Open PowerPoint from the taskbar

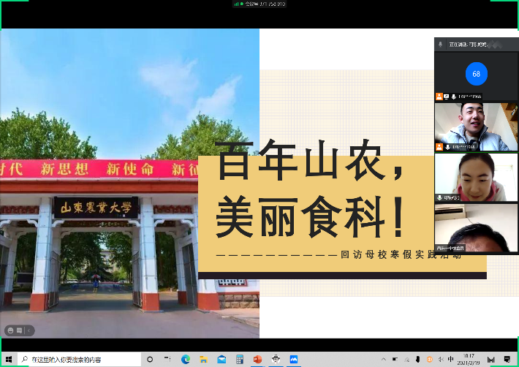(257, 360)
